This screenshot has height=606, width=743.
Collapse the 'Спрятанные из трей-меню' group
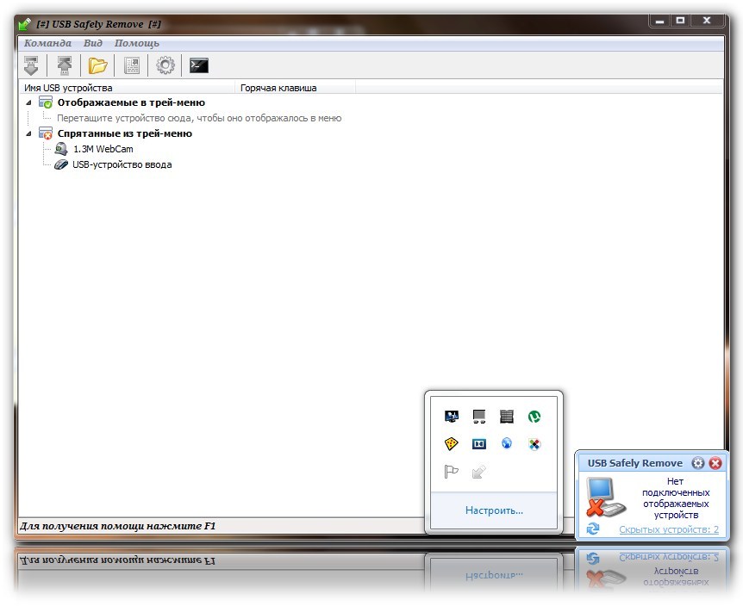[x=28, y=133]
